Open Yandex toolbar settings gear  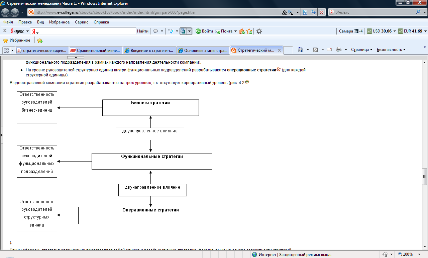coord(259,31)
